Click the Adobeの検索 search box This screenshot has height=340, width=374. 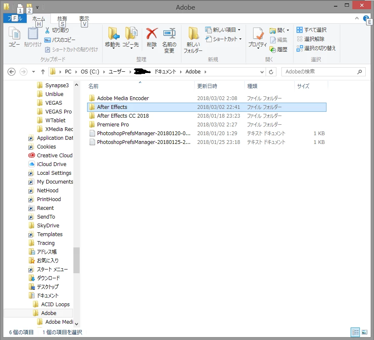323,72
